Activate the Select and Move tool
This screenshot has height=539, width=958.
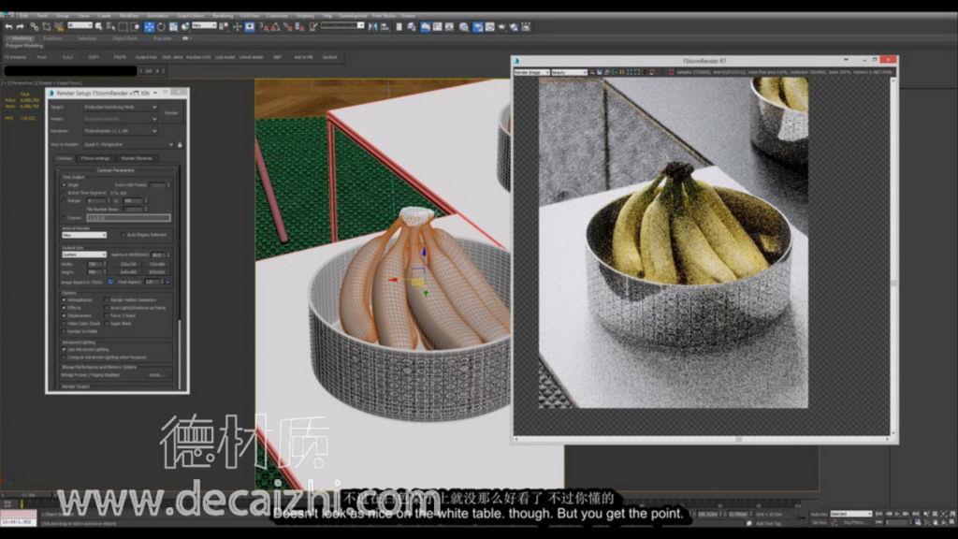click(x=149, y=27)
